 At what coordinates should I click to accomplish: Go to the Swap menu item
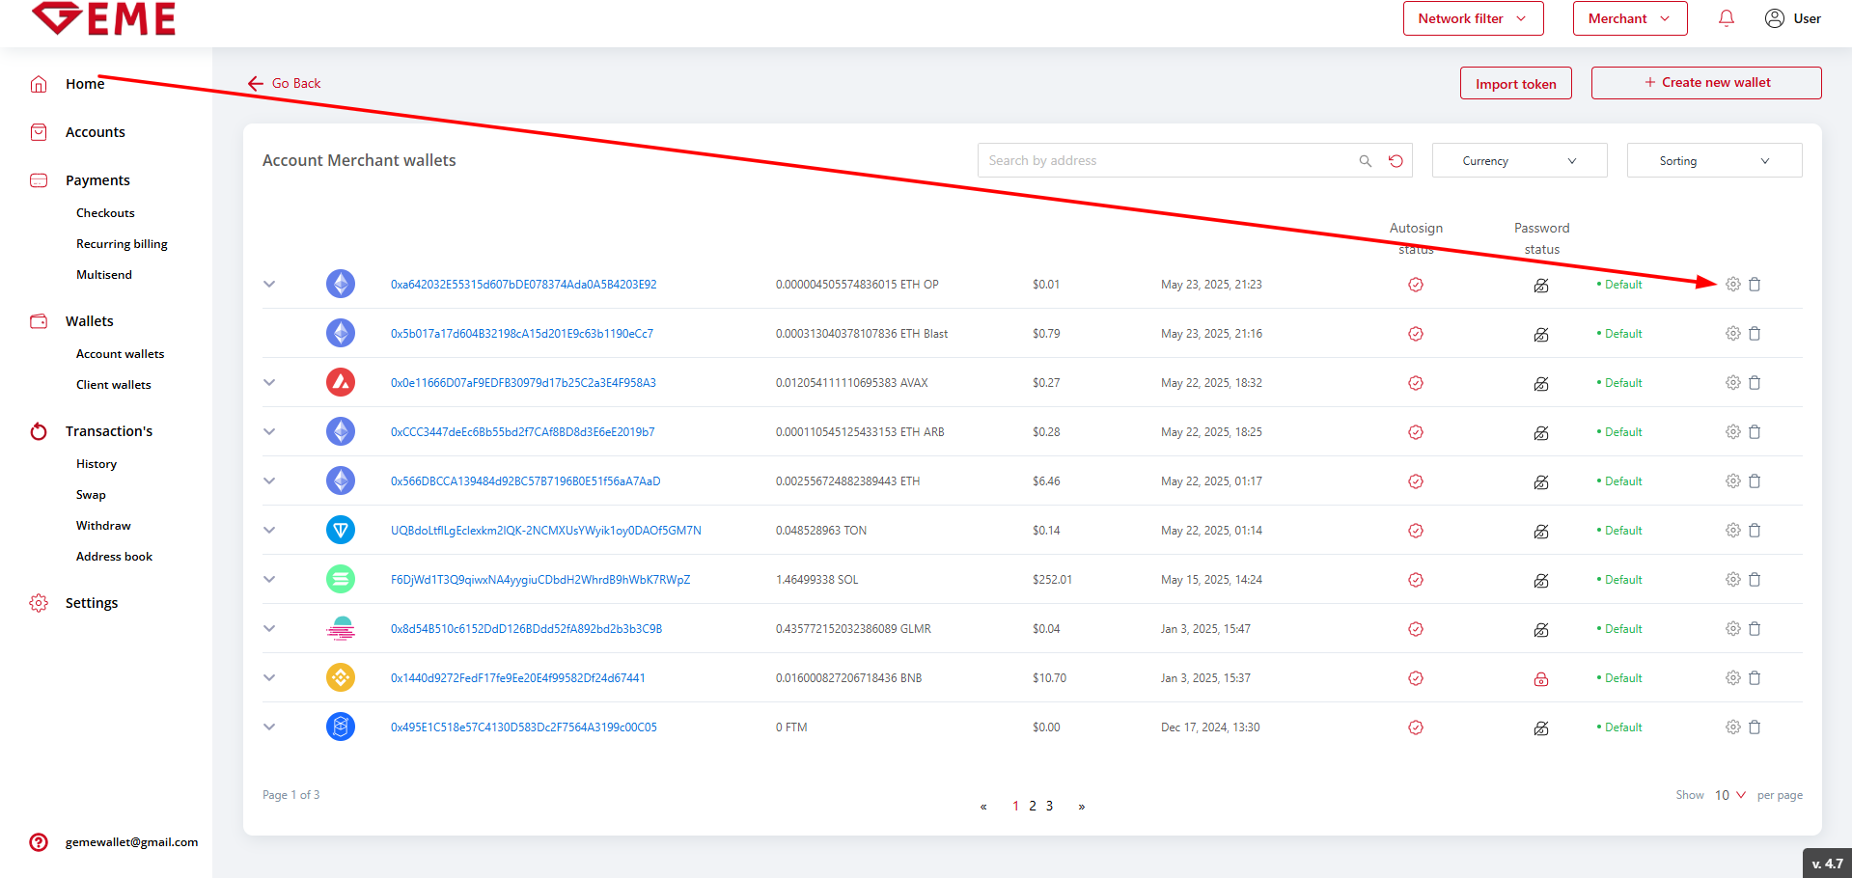tap(91, 495)
